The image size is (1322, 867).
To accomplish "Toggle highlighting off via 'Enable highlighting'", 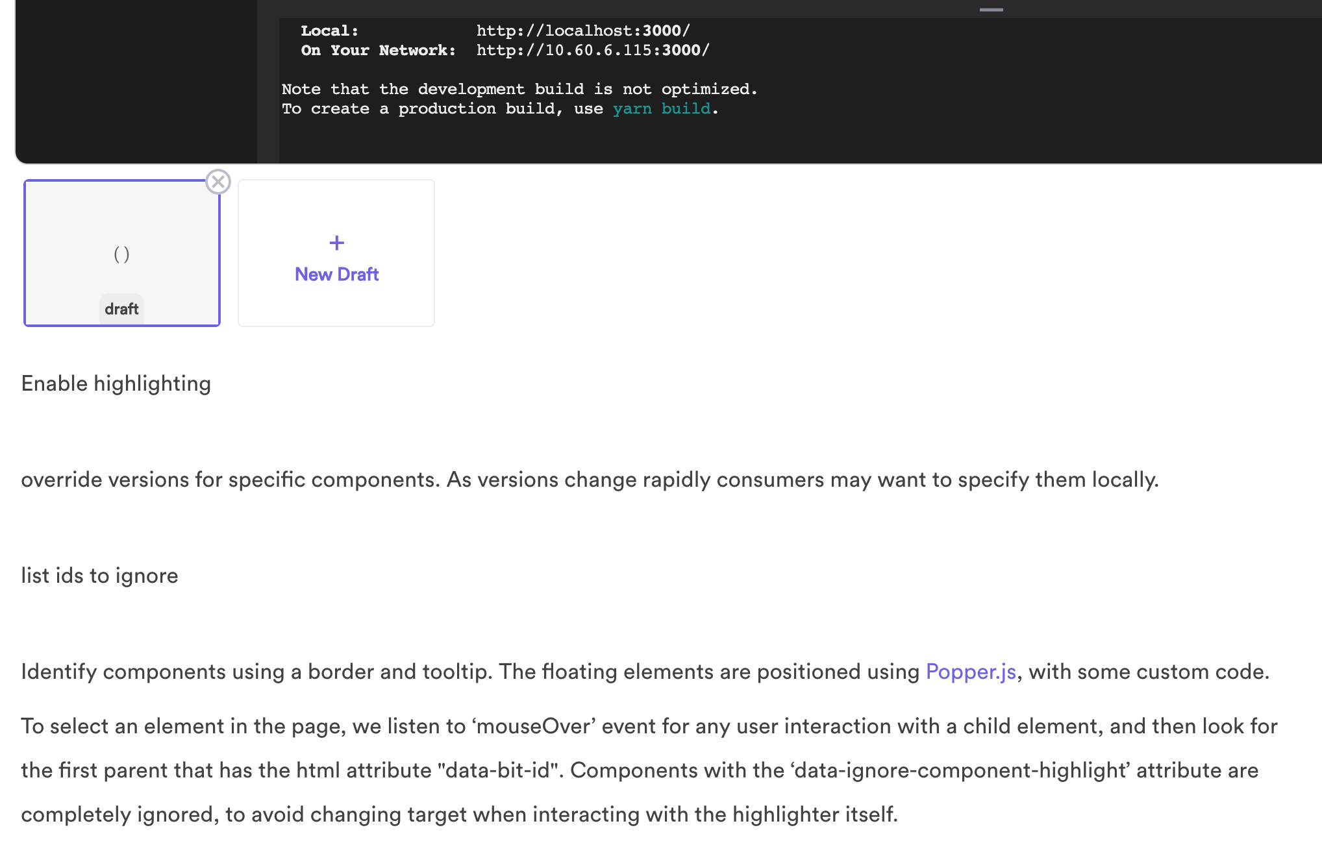I will coord(116,383).
